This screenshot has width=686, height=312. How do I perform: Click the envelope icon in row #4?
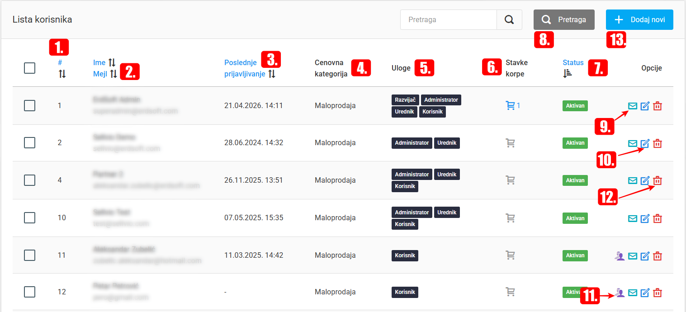point(633,181)
